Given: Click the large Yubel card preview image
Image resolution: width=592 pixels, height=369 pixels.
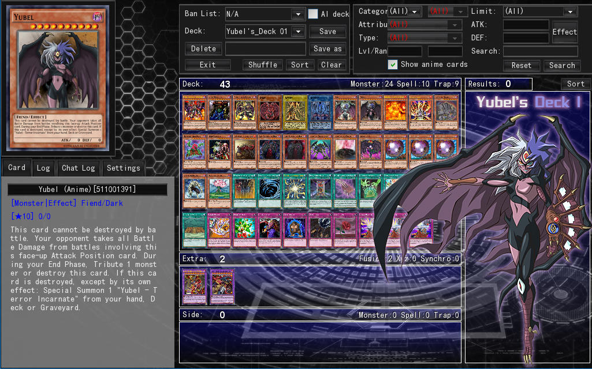Looking at the screenshot, I should pyautogui.click(x=58, y=78).
